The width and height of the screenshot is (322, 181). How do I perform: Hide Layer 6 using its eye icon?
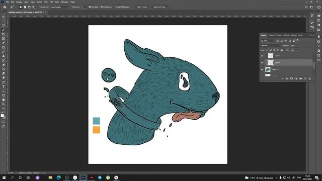point(262,62)
